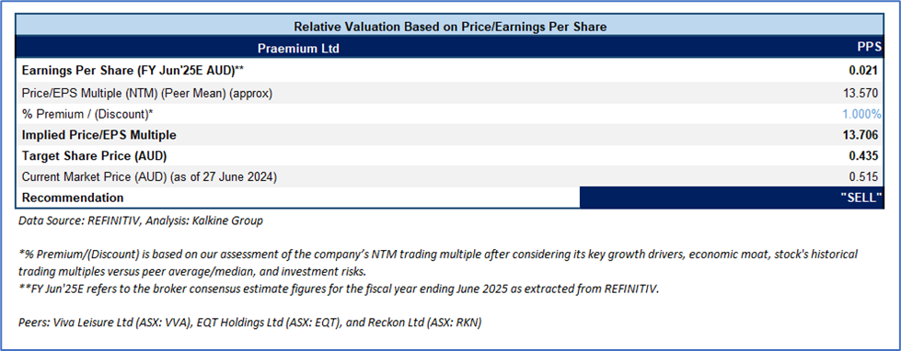Click the Peers list line
The width and height of the screenshot is (901, 351).
249,323
